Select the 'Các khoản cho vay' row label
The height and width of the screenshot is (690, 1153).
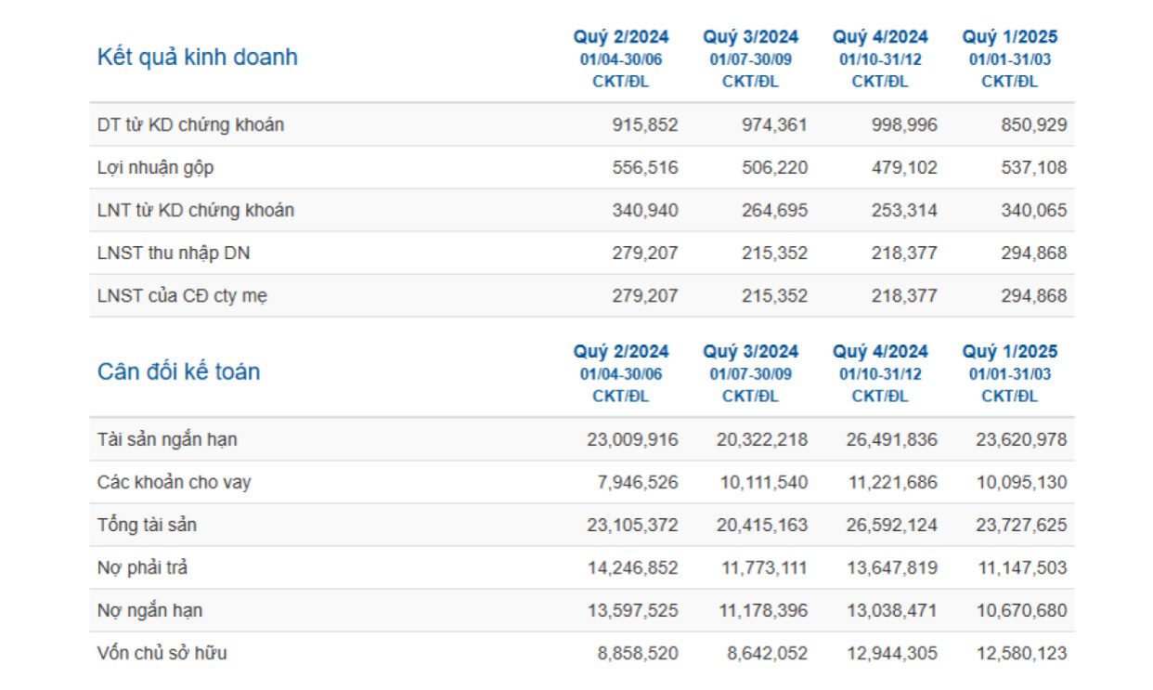174,483
